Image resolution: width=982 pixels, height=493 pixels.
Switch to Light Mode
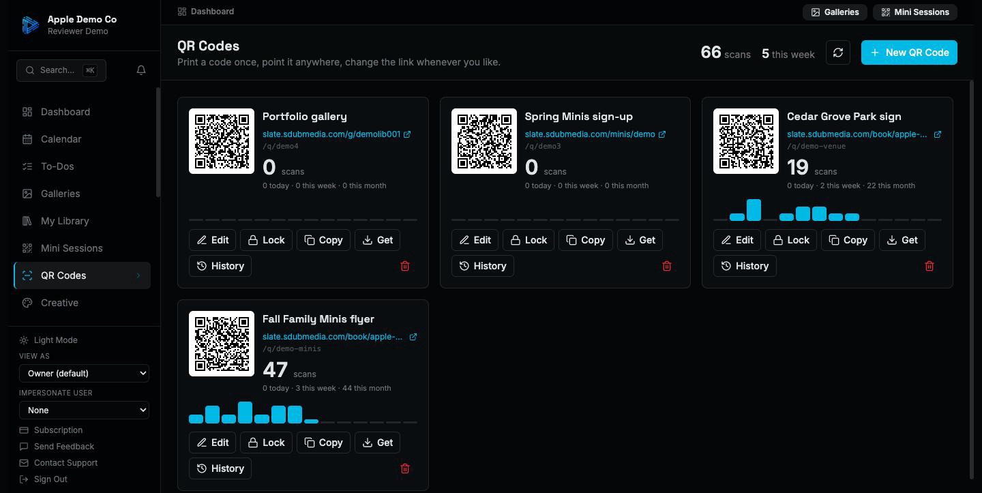click(x=48, y=340)
